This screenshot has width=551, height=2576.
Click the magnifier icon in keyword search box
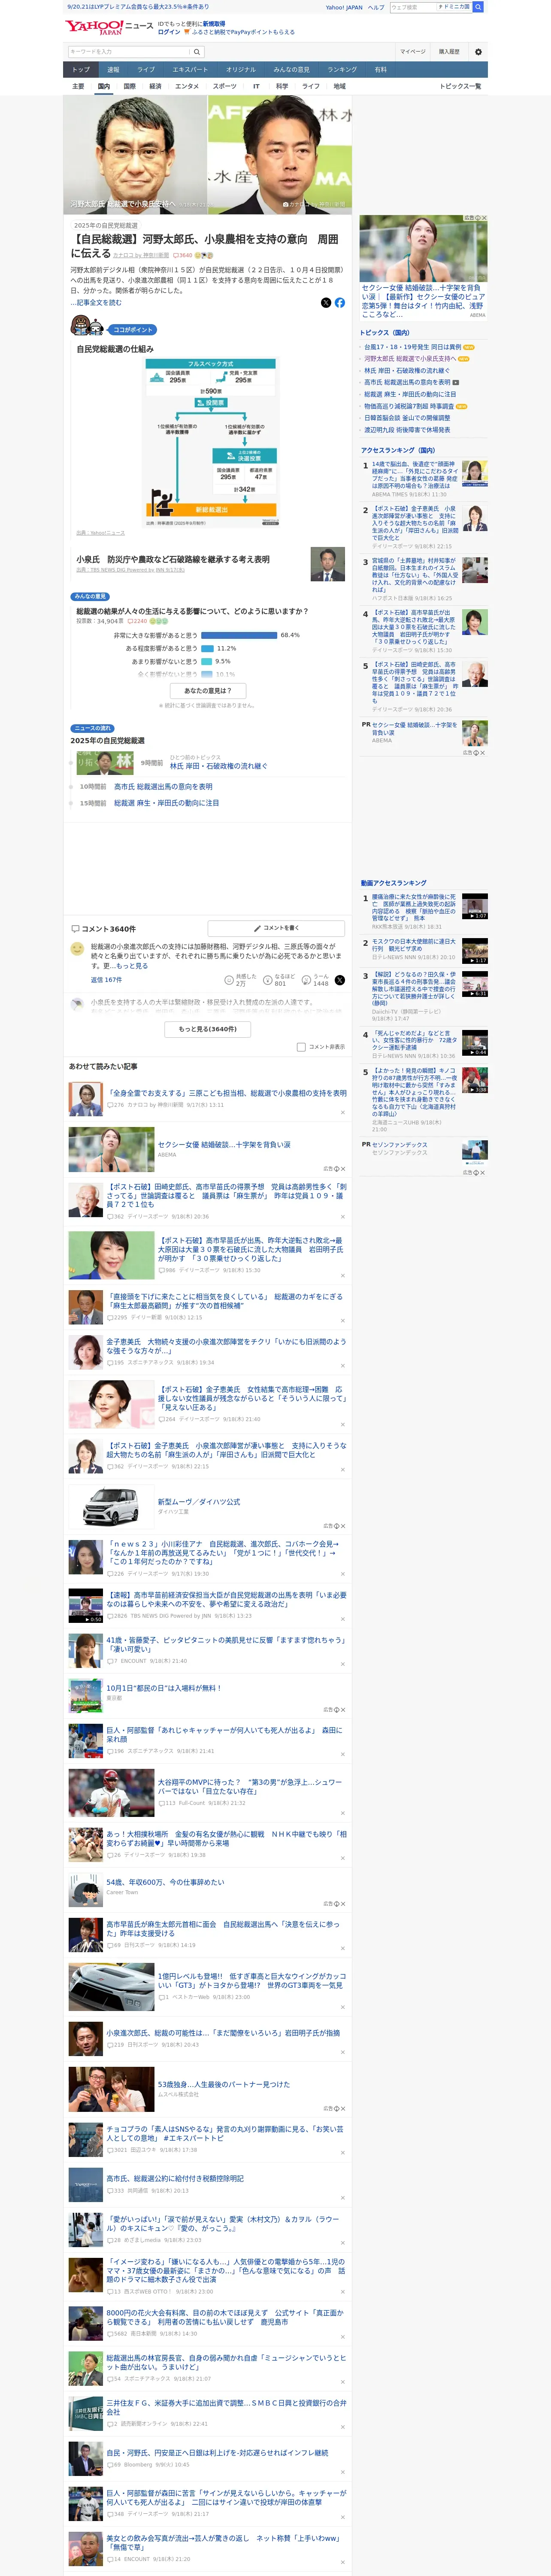(197, 52)
